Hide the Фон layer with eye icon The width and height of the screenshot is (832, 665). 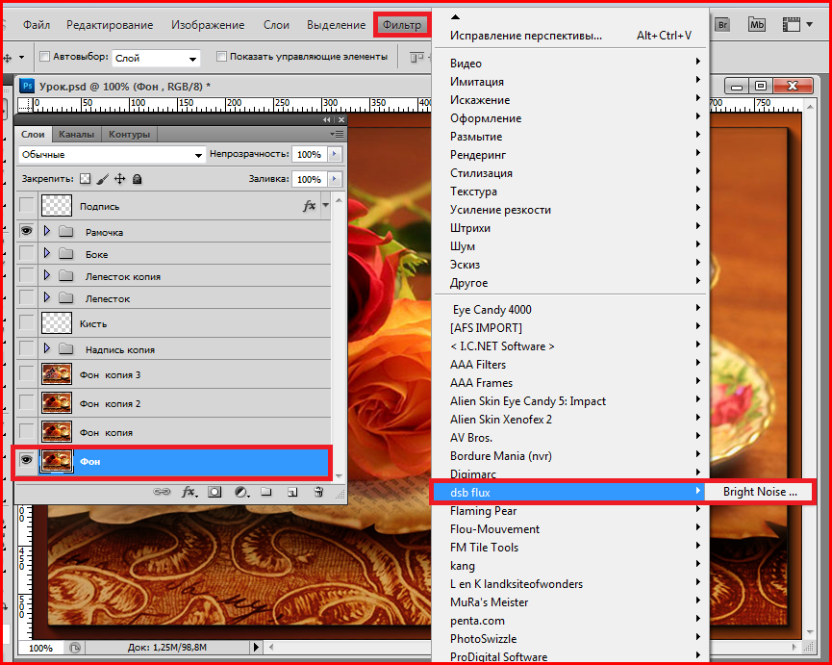(27, 460)
